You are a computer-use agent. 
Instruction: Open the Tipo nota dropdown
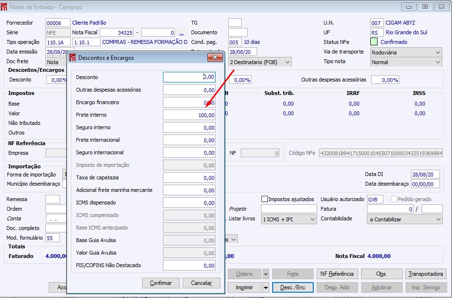tap(406, 62)
